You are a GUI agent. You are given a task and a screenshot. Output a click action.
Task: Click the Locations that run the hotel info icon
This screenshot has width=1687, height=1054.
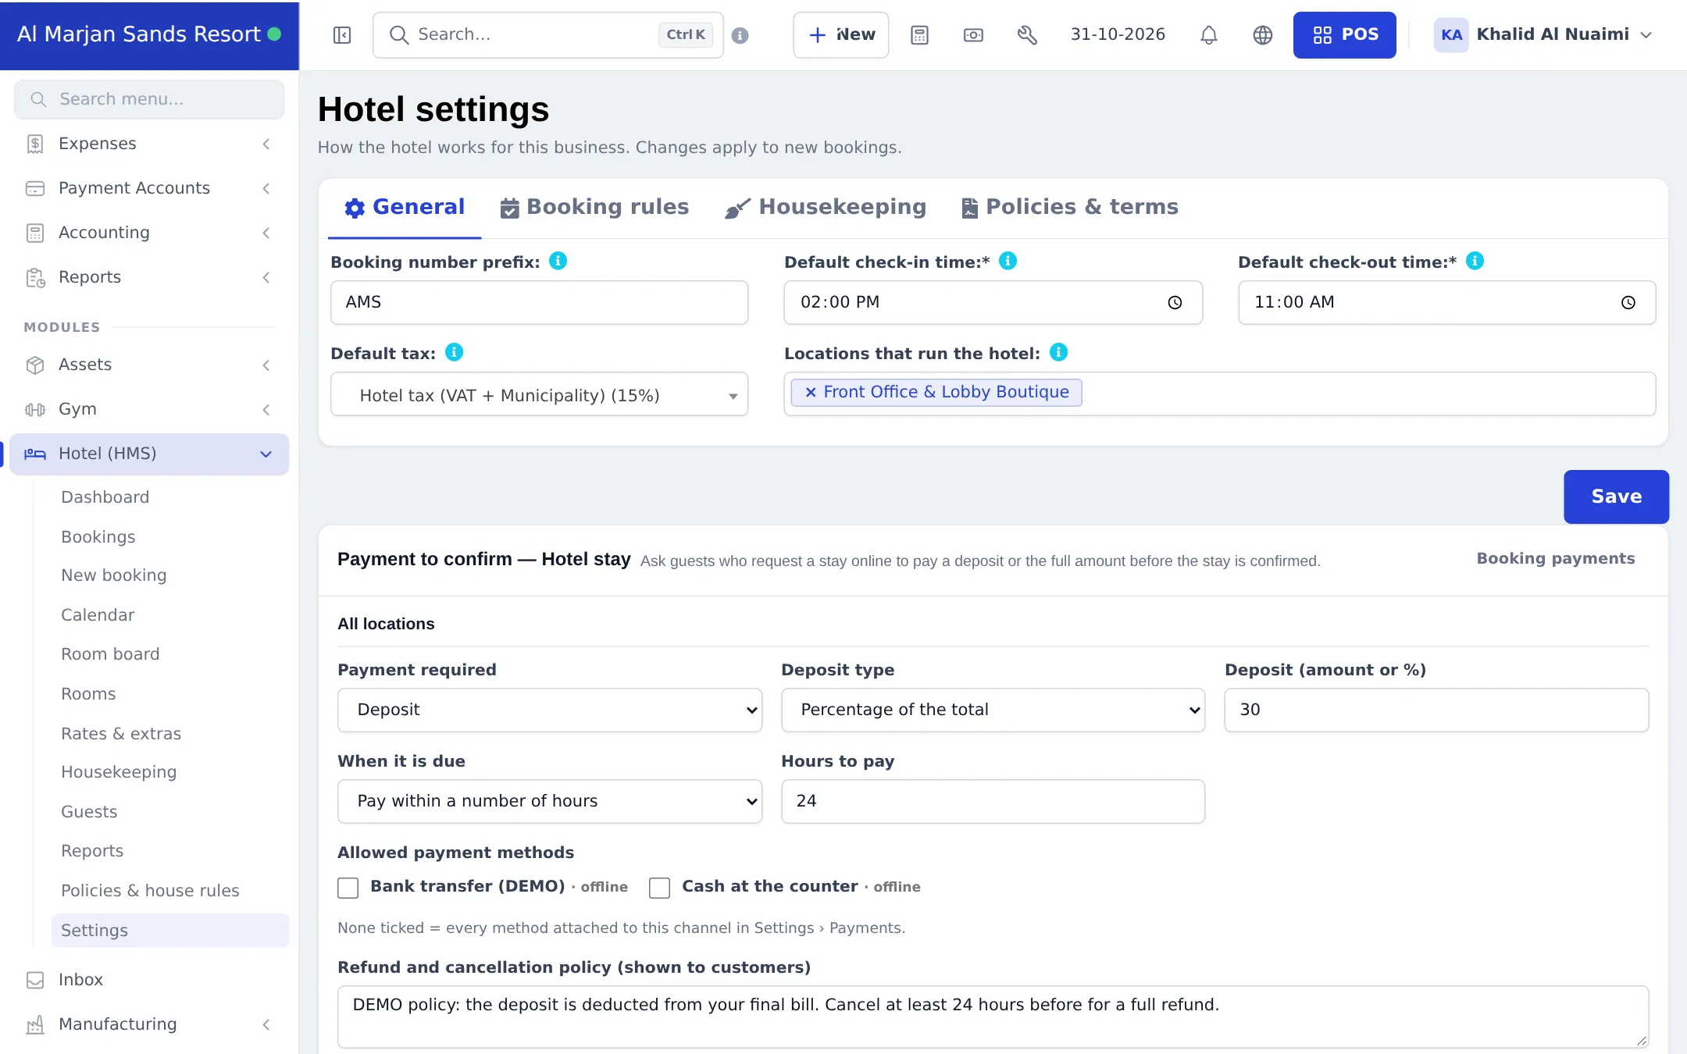click(x=1058, y=352)
